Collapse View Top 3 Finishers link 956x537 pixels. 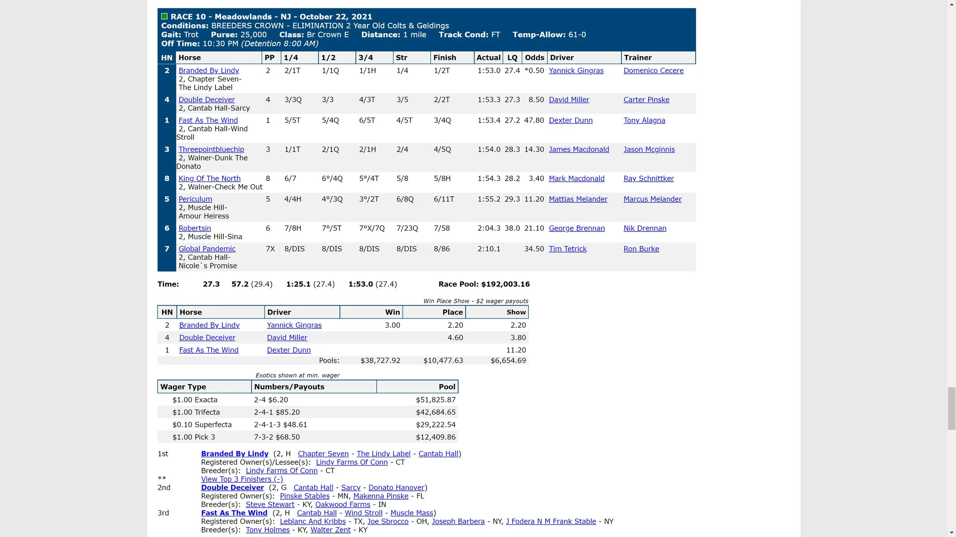coord(242,479)
